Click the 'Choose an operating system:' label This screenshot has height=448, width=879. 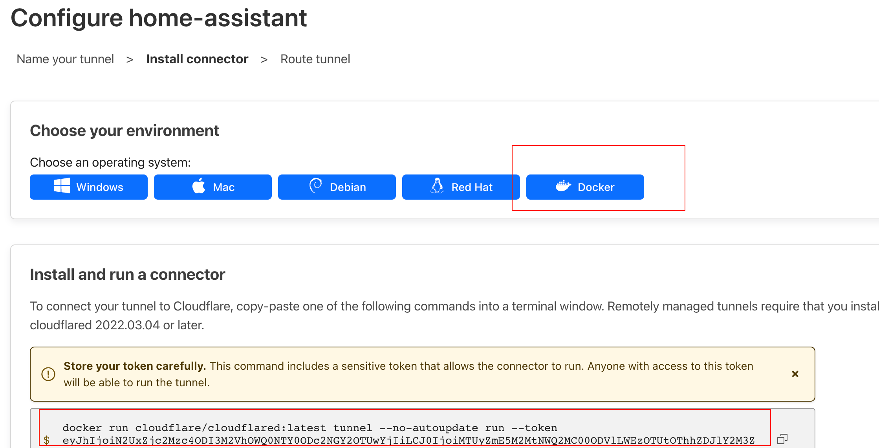tap(110, 162)
